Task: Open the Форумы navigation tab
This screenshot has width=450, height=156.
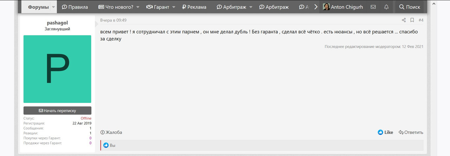Action: point(39,7)
